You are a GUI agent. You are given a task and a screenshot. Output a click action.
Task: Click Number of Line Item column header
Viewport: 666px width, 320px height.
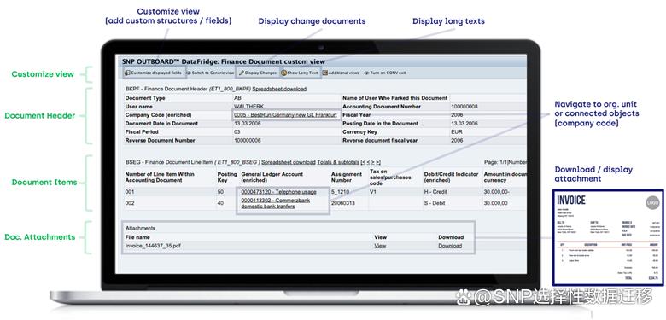point(160,177)
